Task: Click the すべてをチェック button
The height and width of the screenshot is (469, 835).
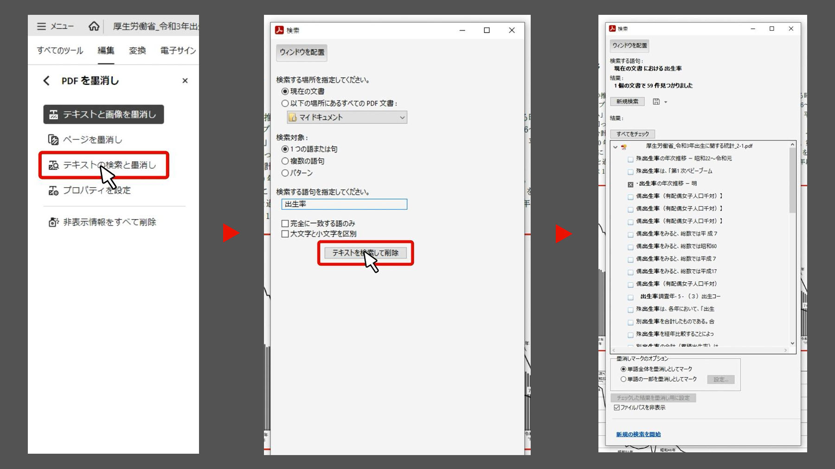Action: (x=633, y=134)
